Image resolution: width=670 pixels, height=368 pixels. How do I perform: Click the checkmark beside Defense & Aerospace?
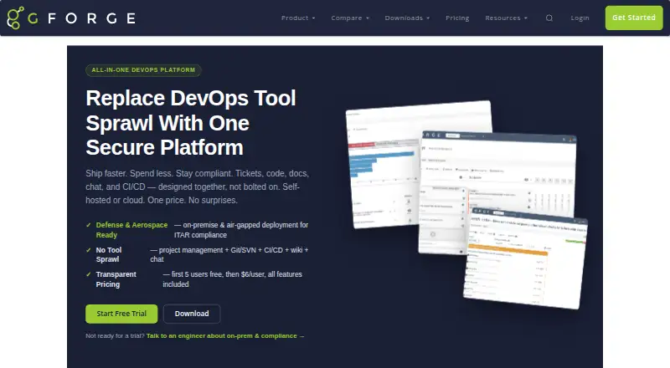coord(89,225)
